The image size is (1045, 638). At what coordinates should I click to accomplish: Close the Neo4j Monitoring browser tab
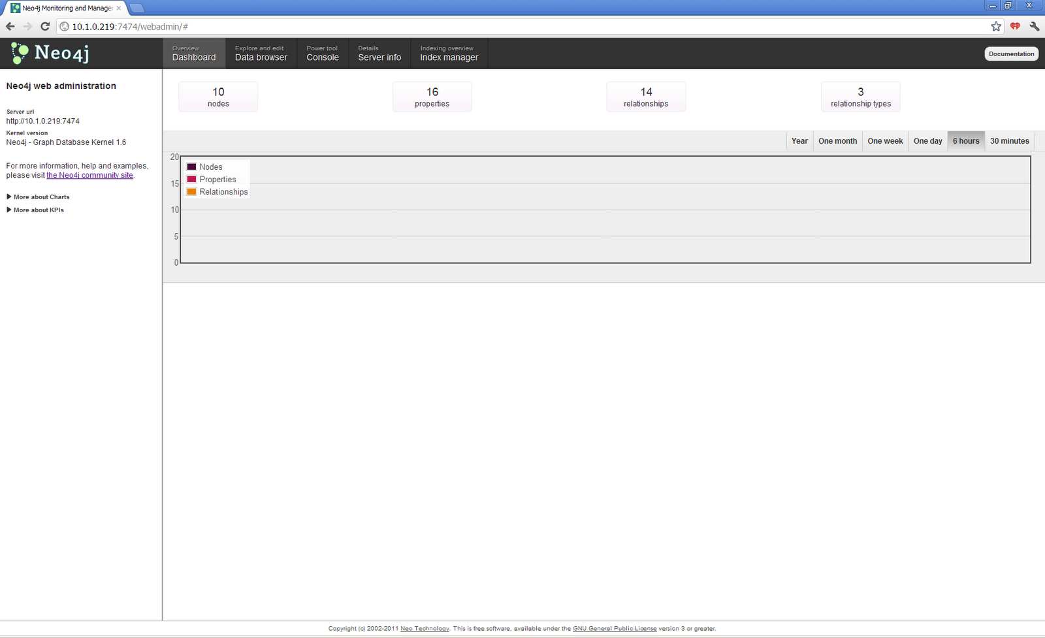[x=119, y=8]
